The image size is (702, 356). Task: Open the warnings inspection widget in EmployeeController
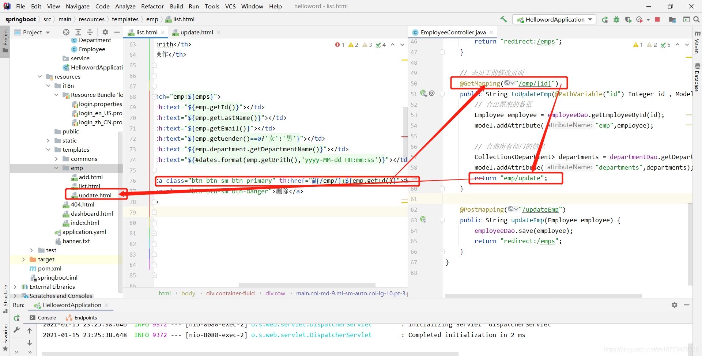click(x=651, y=45)
